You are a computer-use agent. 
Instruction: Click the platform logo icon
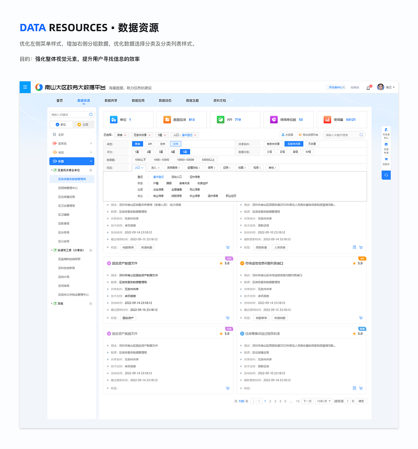[39, 87]
